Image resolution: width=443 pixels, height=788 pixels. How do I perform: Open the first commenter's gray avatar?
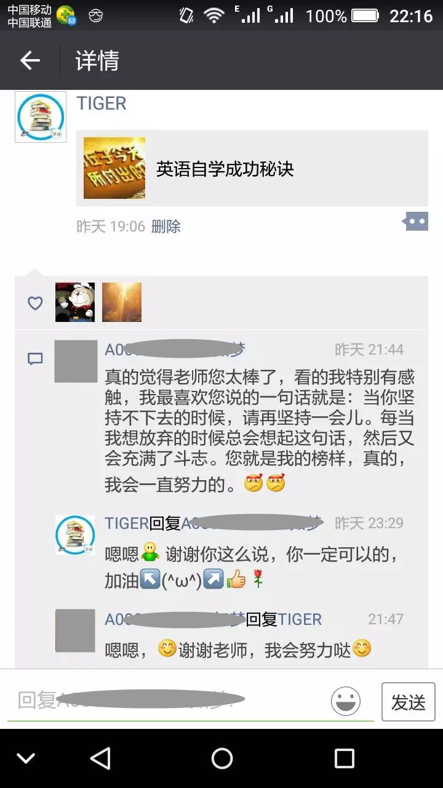pyautogui.click(x=76, y=361)
